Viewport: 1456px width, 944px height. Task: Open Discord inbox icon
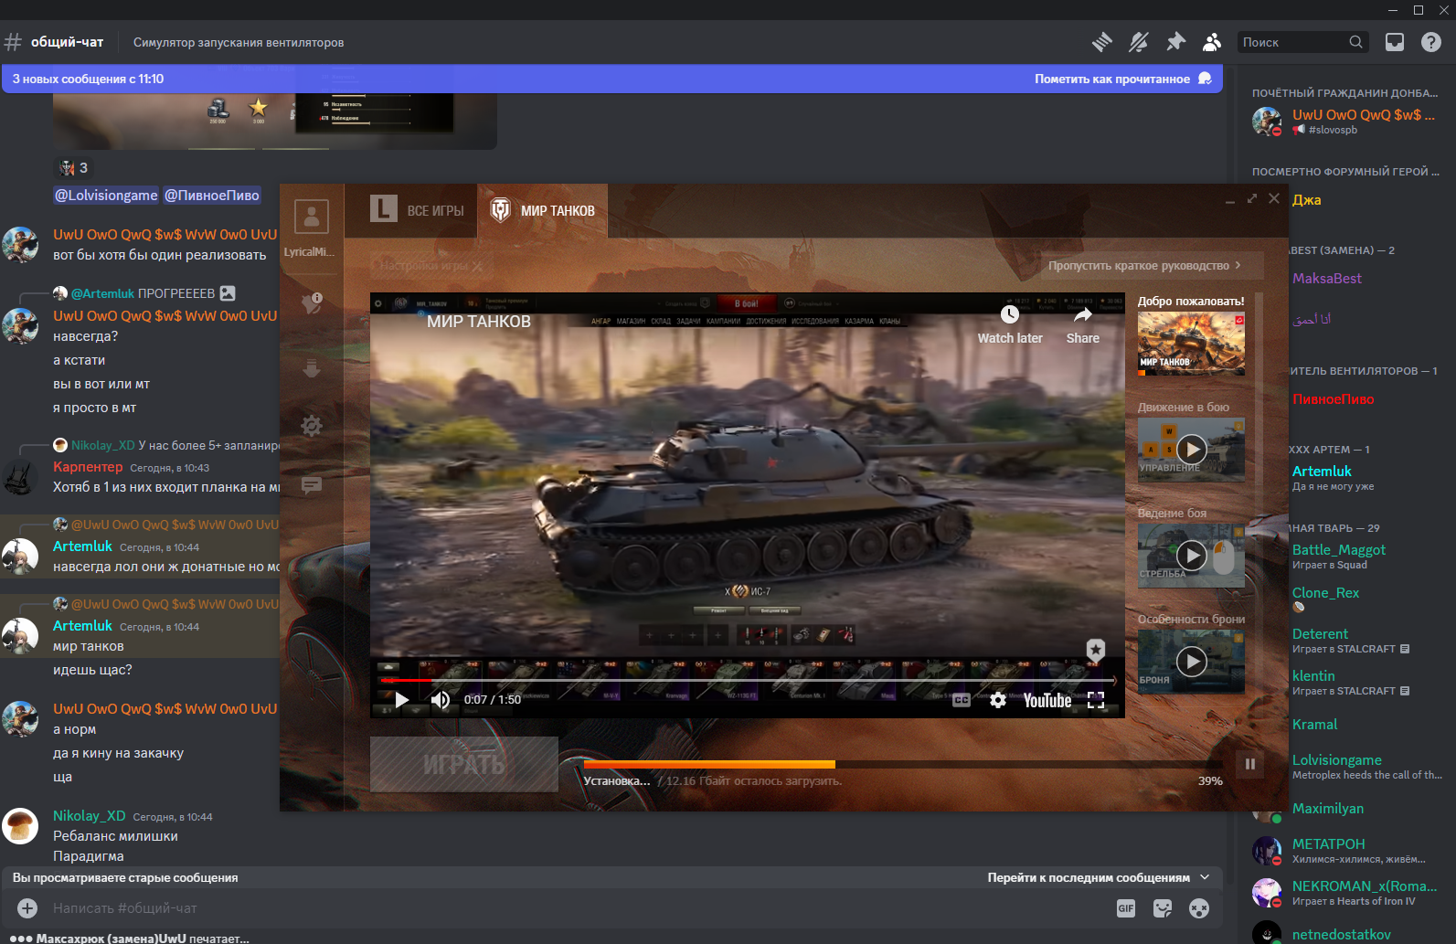click(x=1395, y=42)
